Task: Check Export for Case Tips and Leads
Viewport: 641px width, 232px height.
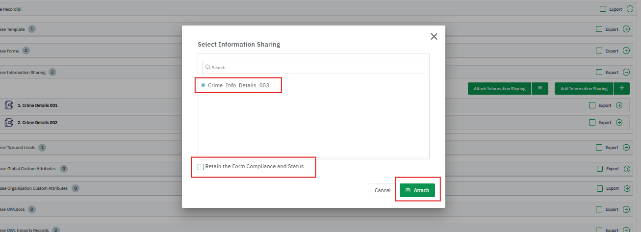Action: pyautogui.click(x=599, y=147)
